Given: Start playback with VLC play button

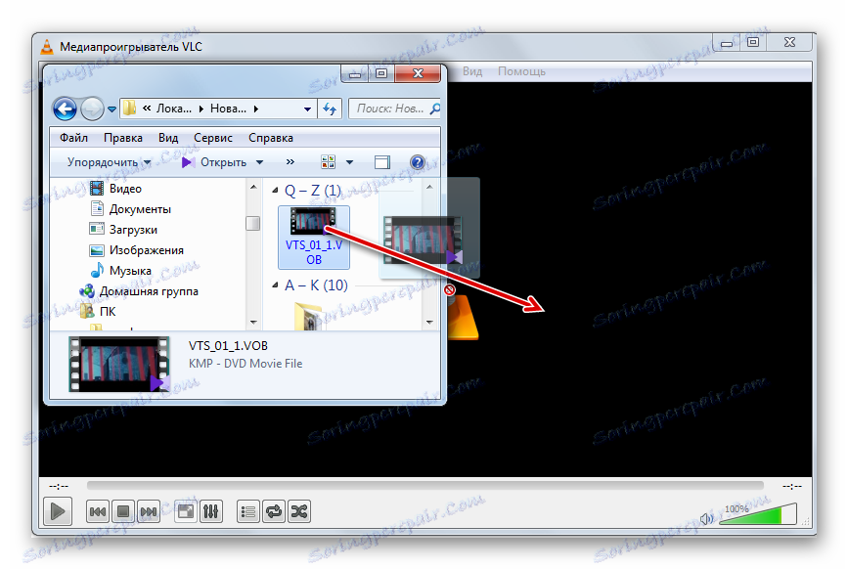Looking at the screenshot, I should tap(58, 511).
